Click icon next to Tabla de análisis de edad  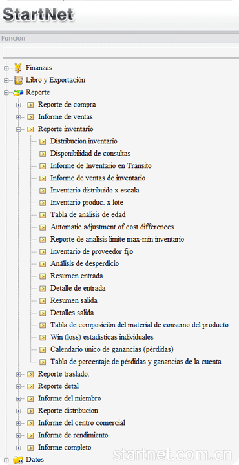(x=43, y=214)
